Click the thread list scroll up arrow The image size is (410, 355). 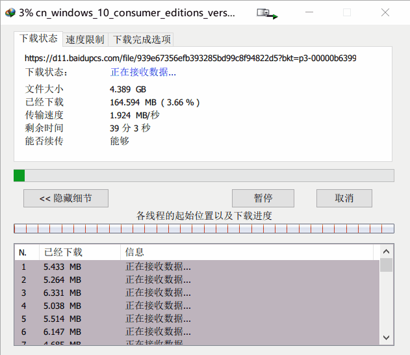pyautogui.click(x=387, y=252)
